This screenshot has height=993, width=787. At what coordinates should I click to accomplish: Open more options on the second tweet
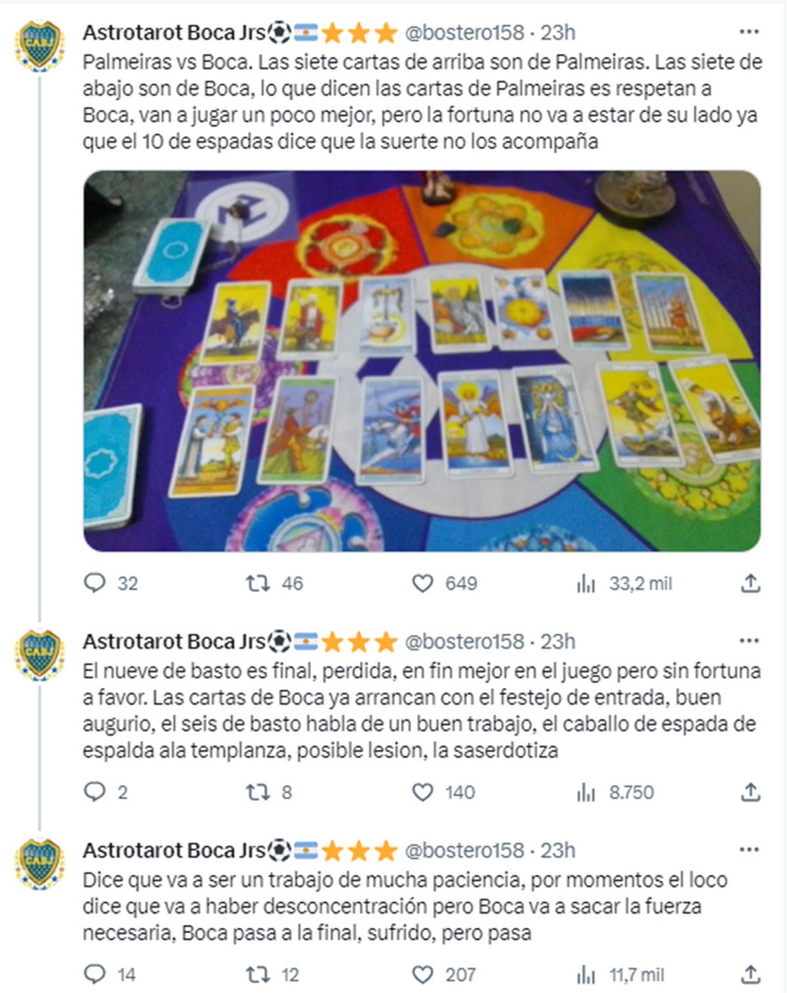pos(749,641)
